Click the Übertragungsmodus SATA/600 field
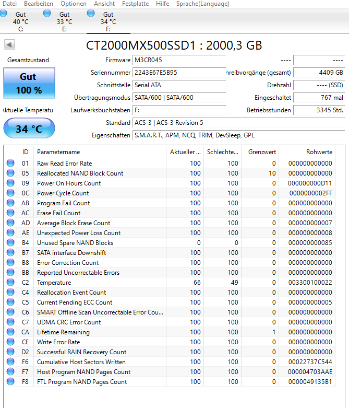349x408 pixels. point(179,98)
